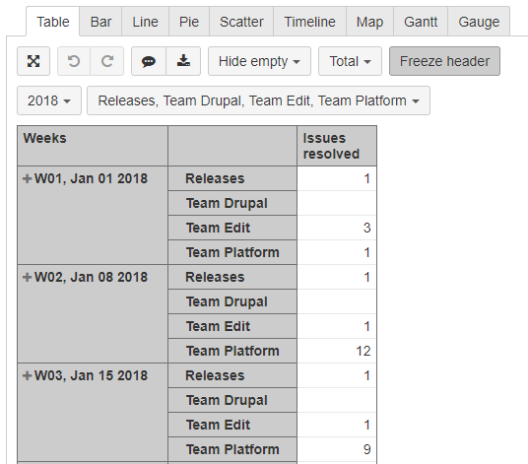Select the Team Platform value 12 cell
Image resolution: width=528 pixels, height=464 pixels.
click(x=337, y=351)
